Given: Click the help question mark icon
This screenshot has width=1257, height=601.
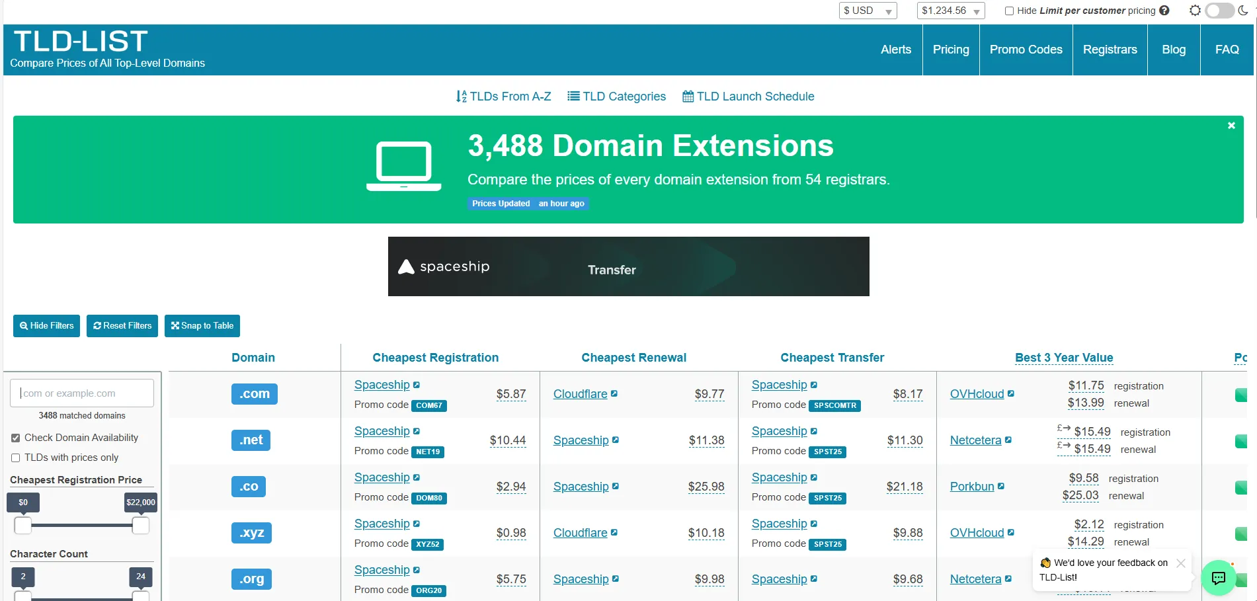Looking at the screenshot, I should point(1164,11).
